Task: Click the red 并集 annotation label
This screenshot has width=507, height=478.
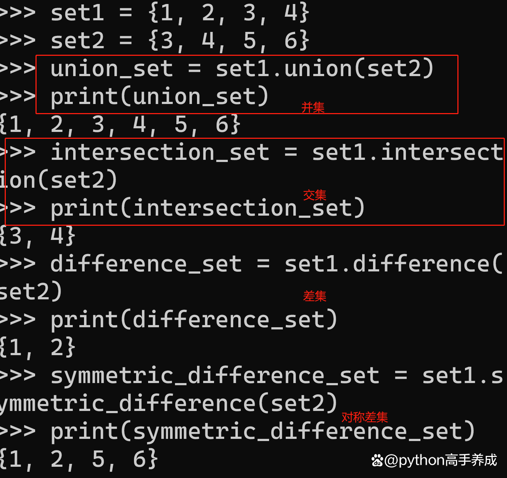Action: coord(313,108)
